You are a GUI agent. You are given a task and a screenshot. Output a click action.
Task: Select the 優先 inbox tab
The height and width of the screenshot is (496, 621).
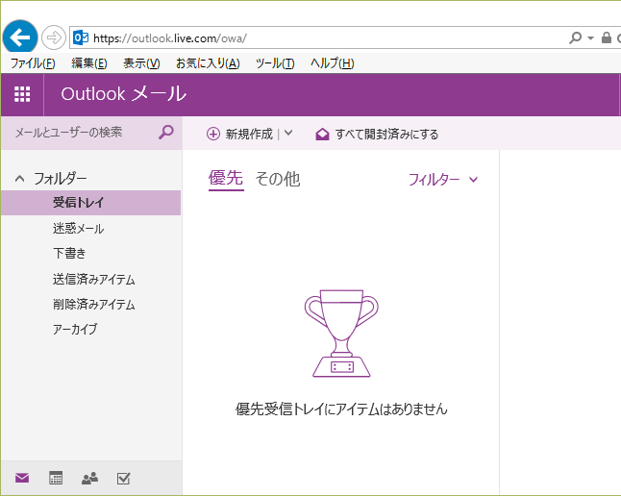[226, 178]
